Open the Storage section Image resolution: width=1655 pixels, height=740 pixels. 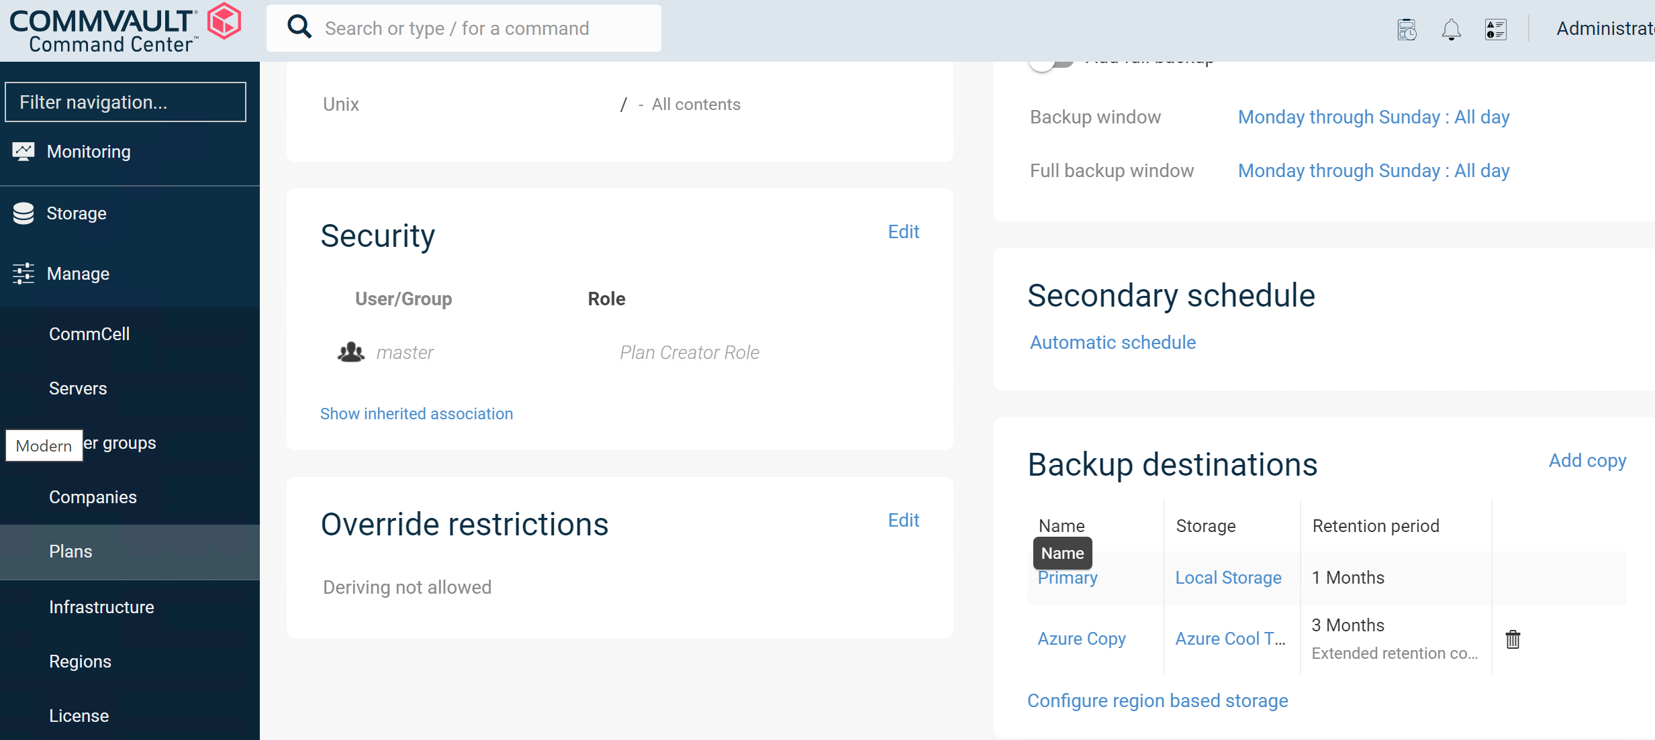(76, 212)
